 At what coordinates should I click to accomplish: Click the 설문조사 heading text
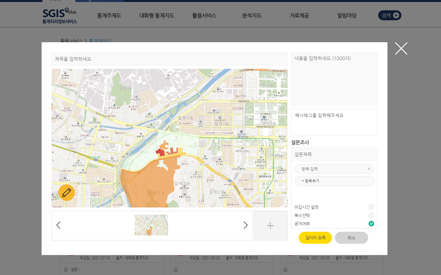[300, 142]
